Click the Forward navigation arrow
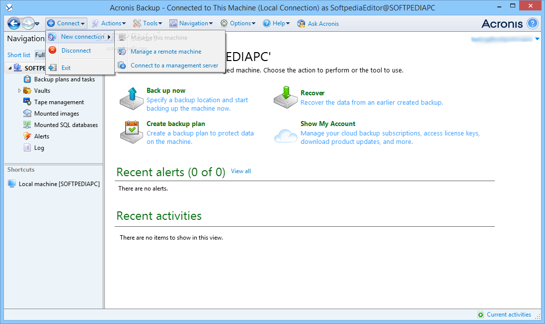Image resolution: width=545 pixels, height=324 pixels. 28,23
